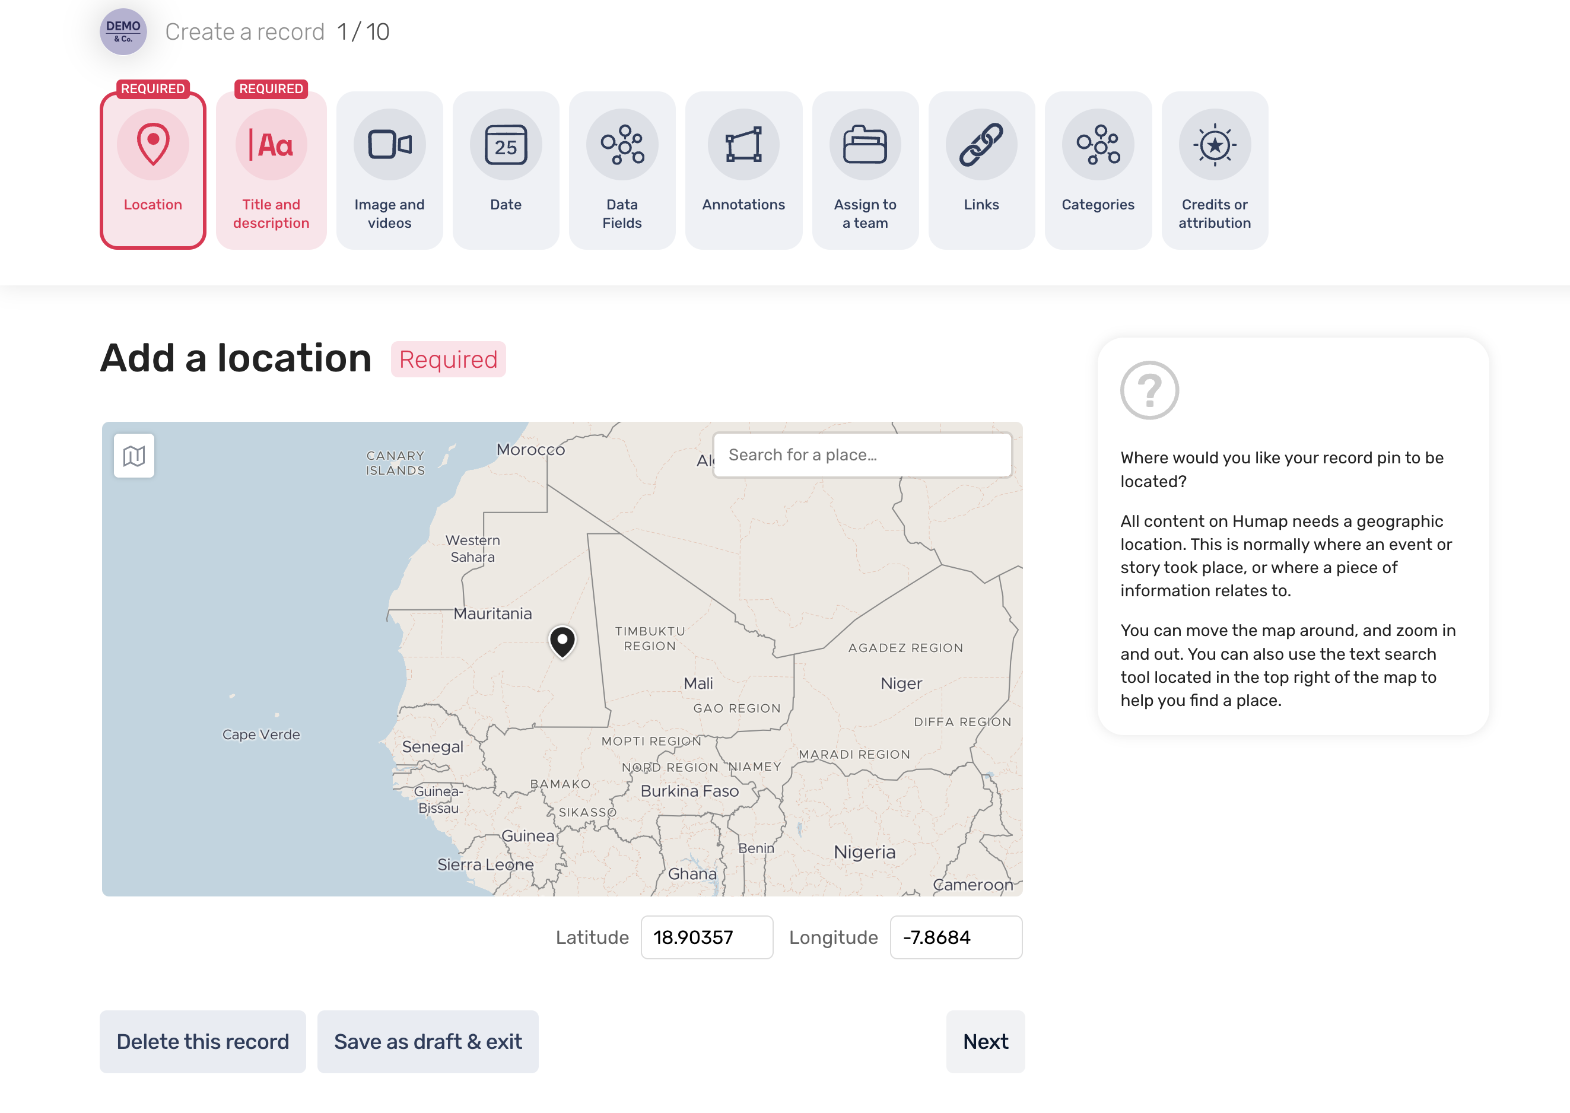Focus the Longitude input field

(x=955, y=937)
